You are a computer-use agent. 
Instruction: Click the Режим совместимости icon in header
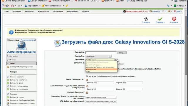point(125,11)
